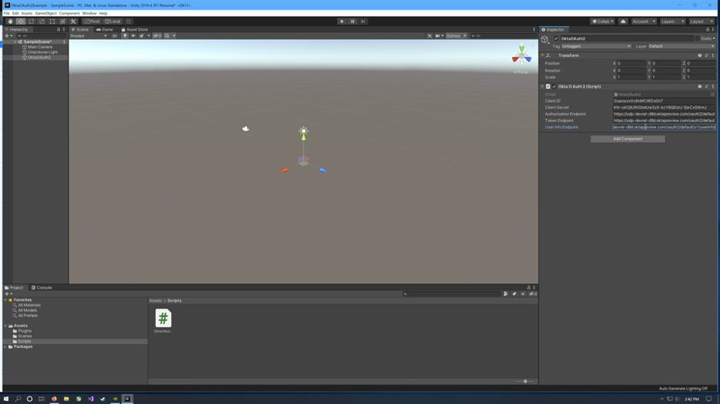The width and height of the screenshot is (720, 404).
Task: Disable the Okta O Auth 2 script checkbox
Action: (554, 87)
